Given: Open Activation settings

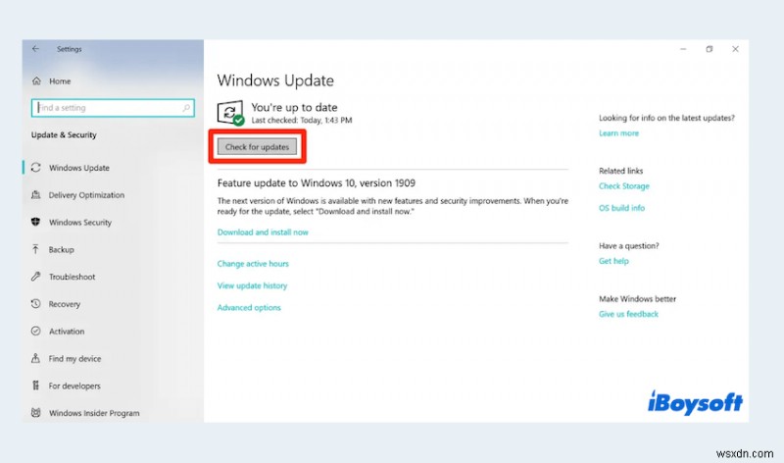Looking at the screenshot, I should tap(67, 332).
